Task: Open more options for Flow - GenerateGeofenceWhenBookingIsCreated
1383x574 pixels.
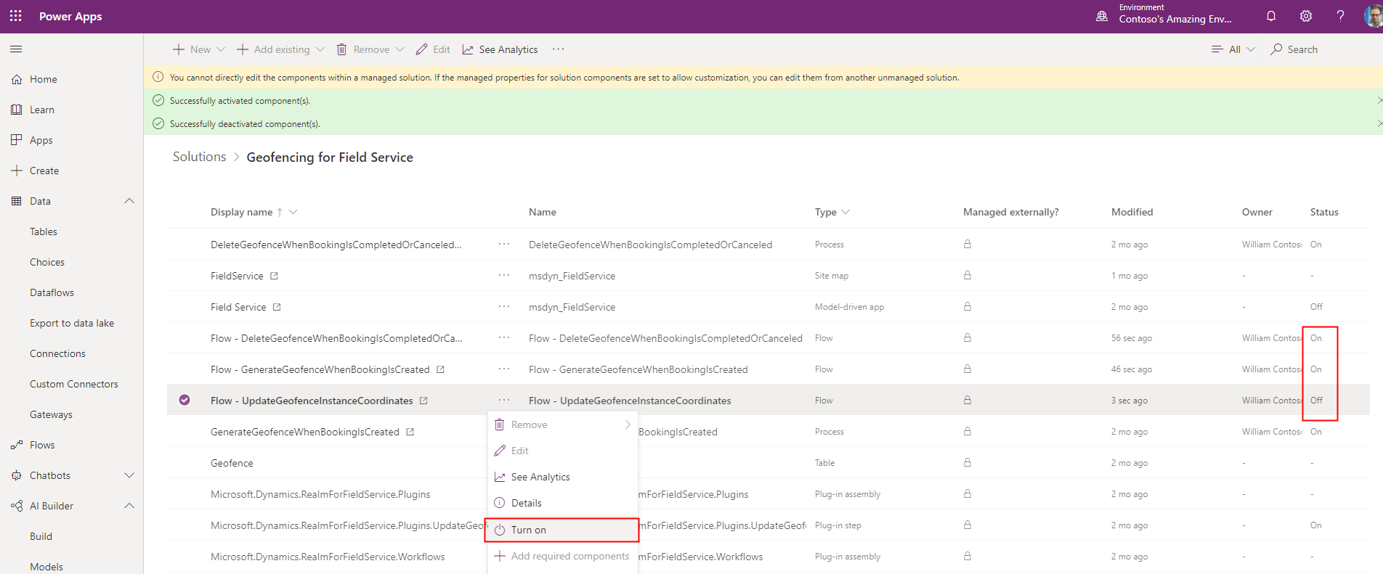Action: point(504,369)
